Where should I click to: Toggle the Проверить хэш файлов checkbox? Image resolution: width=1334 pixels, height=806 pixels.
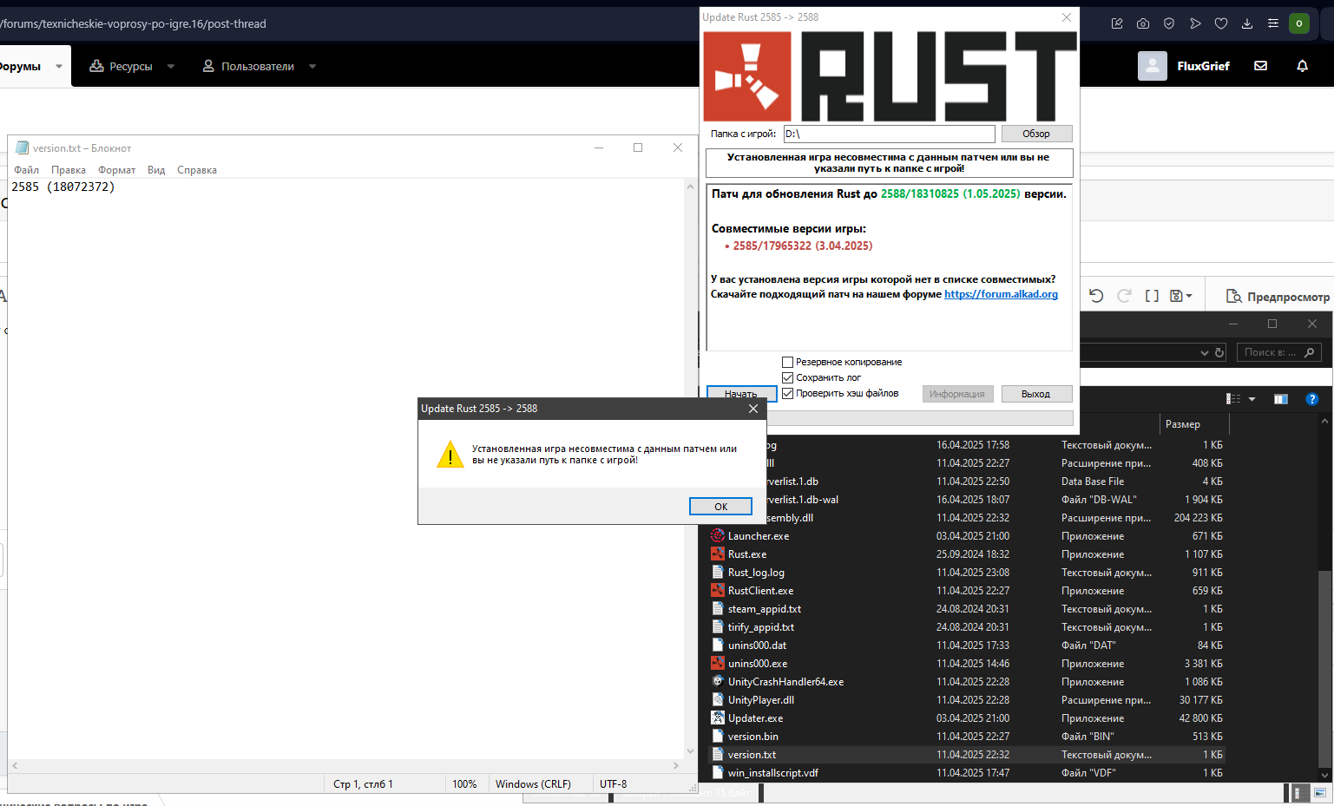pyautogui.click(x=788, y=393)
